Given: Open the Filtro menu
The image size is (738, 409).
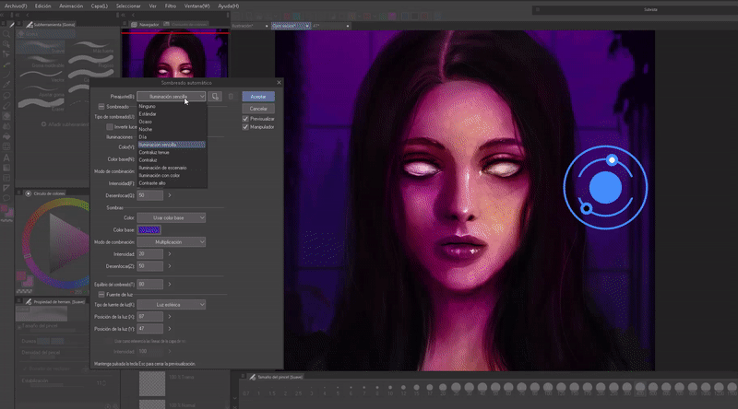Looking at the screenshot, I should point(170,6).
